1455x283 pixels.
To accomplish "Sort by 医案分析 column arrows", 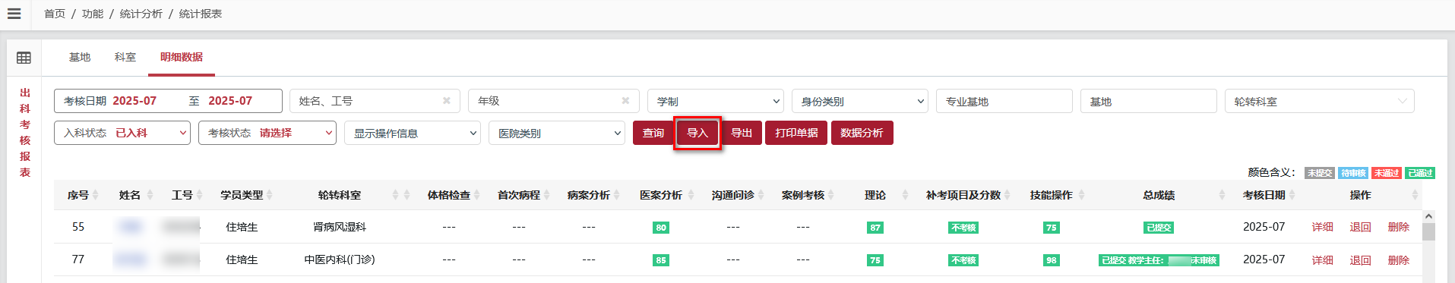I will 691,195.
